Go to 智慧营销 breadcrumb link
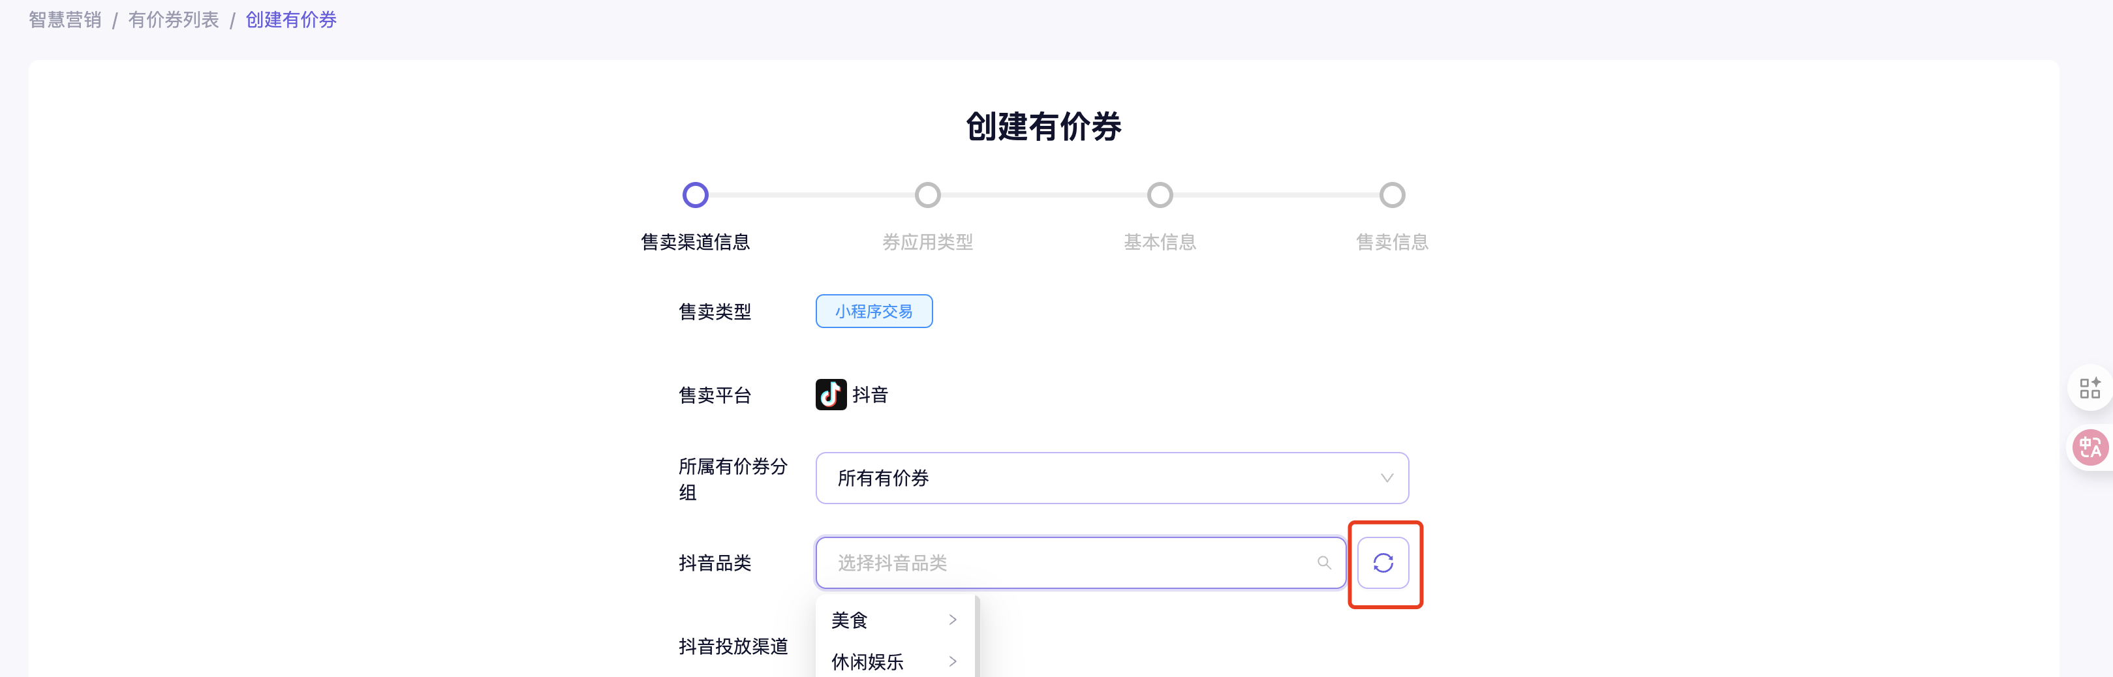The width and height of the screenshot is (2113, 677). [65, 20]
